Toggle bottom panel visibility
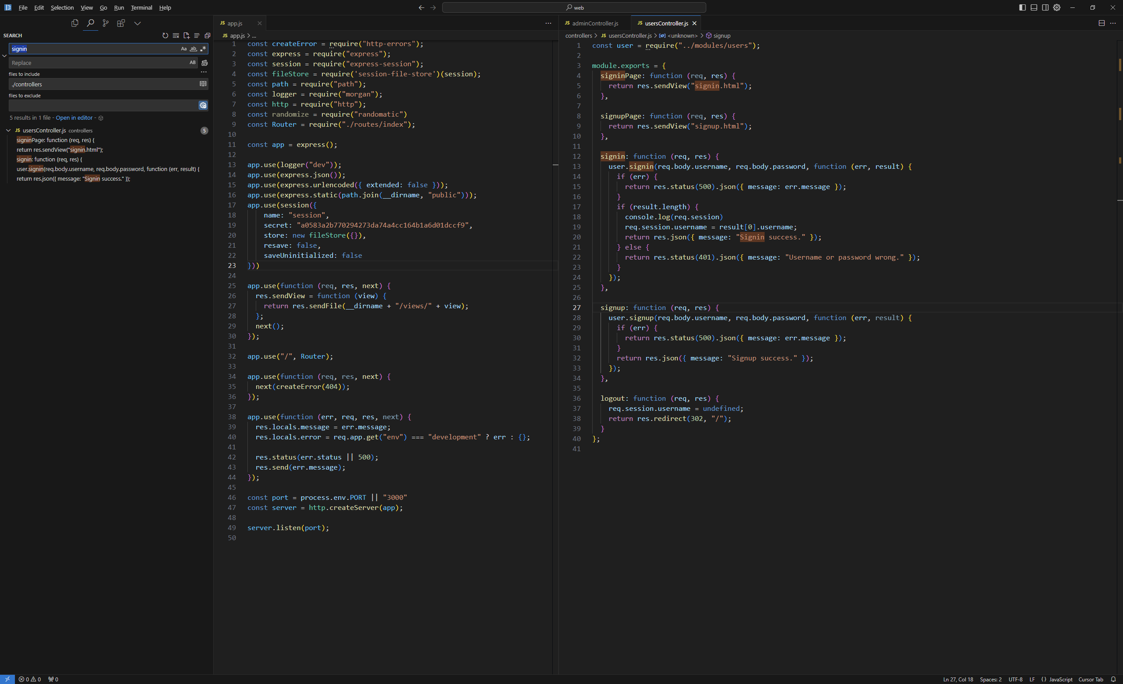The image size is (1123, 684). pyautogui.click(x=1034, y=7)
